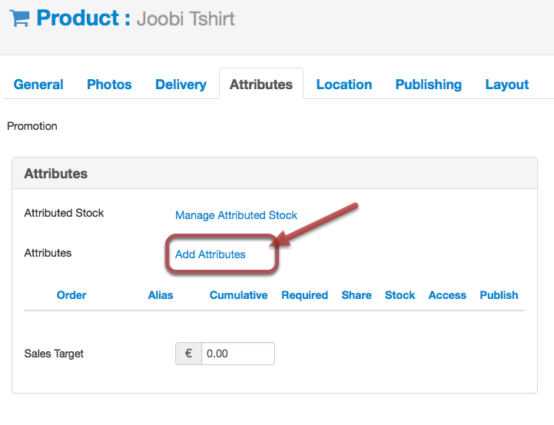The height and width of the screenshot is (425, 554).
Task: Sort by the Required column header
Action: pos(304,295)
